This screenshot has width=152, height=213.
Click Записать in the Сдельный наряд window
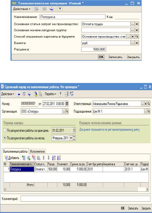point(133,208)
